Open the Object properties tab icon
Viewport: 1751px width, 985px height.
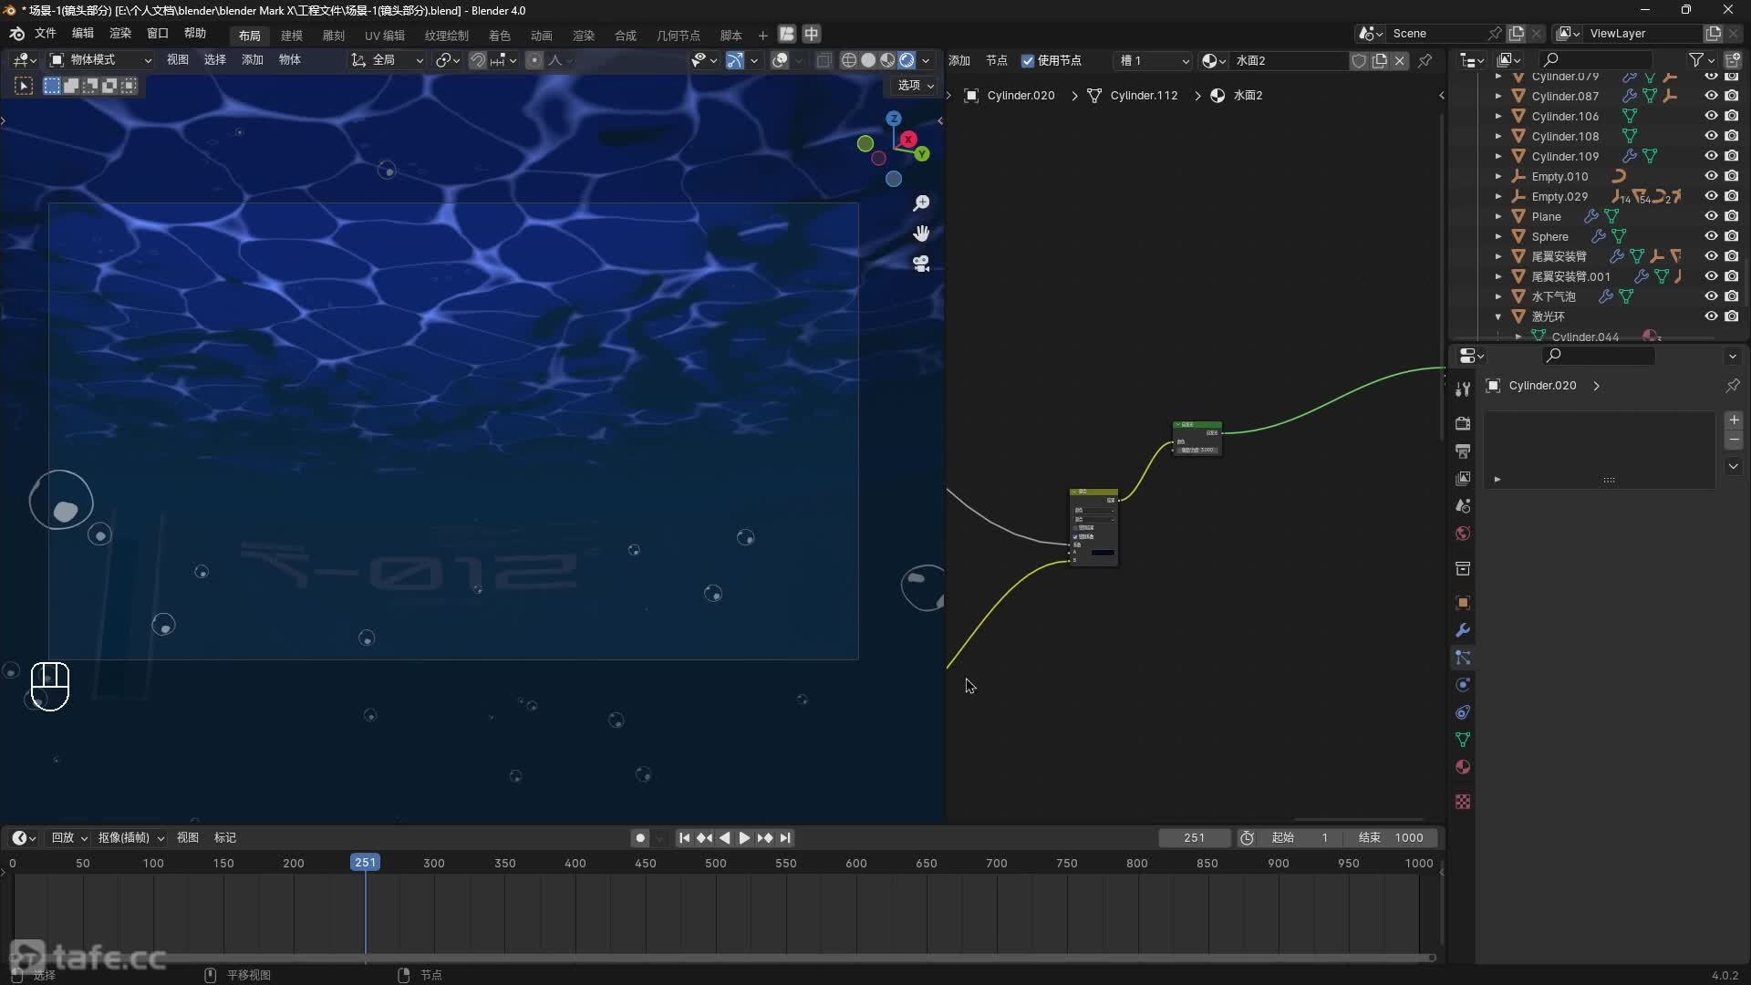[x=1463, y=603]
